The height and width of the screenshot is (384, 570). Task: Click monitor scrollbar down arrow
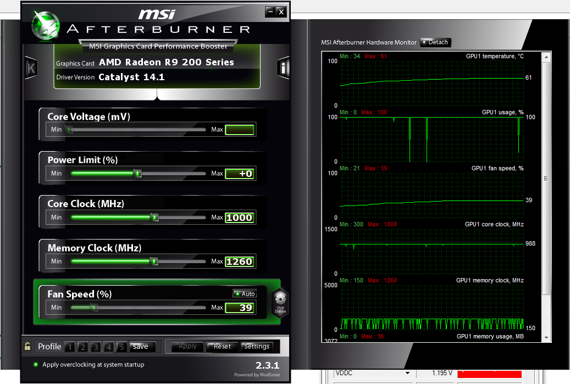point(546,337)
